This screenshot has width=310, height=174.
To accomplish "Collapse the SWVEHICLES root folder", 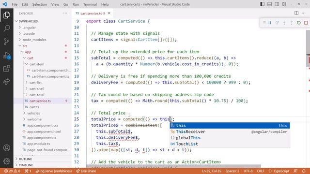I will tap(28, 21).
